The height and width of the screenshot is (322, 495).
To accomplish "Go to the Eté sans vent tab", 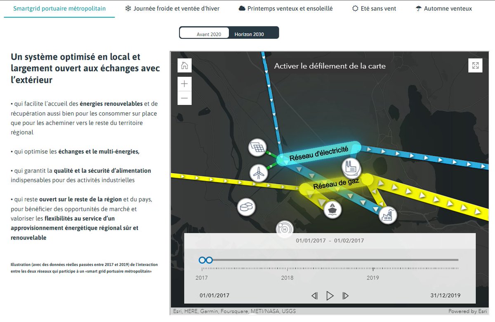I will [374, 9].
